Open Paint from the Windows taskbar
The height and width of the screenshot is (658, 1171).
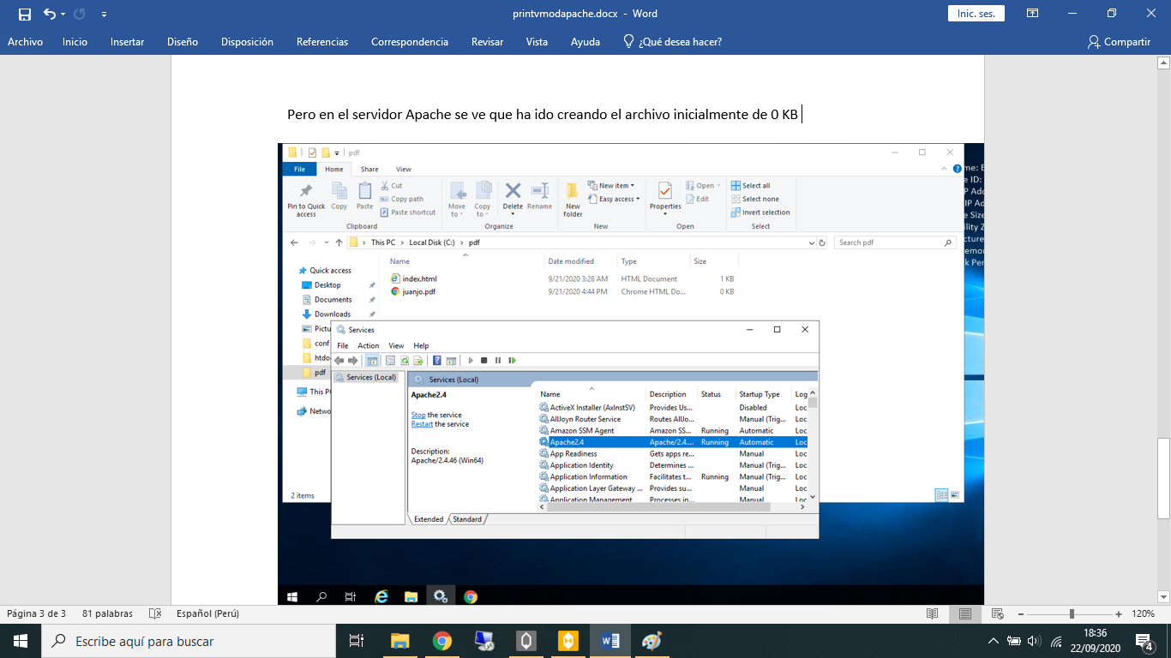pyautogui.click(x=652, y=641)
